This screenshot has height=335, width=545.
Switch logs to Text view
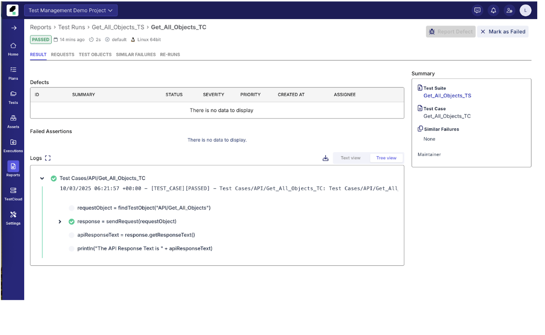pyautogui.click(x=351, y=158)
